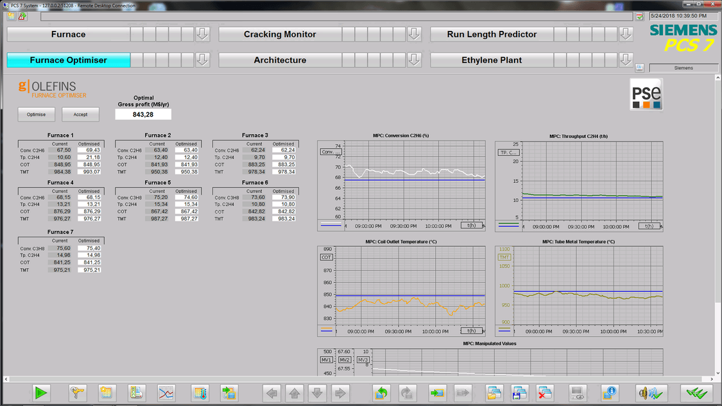Click the PSE logo
Viewport: 722px width, 406px height.
(x=646, y=94)
